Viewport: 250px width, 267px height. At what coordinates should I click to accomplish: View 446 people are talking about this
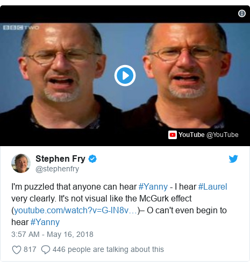tap(108, 249)
